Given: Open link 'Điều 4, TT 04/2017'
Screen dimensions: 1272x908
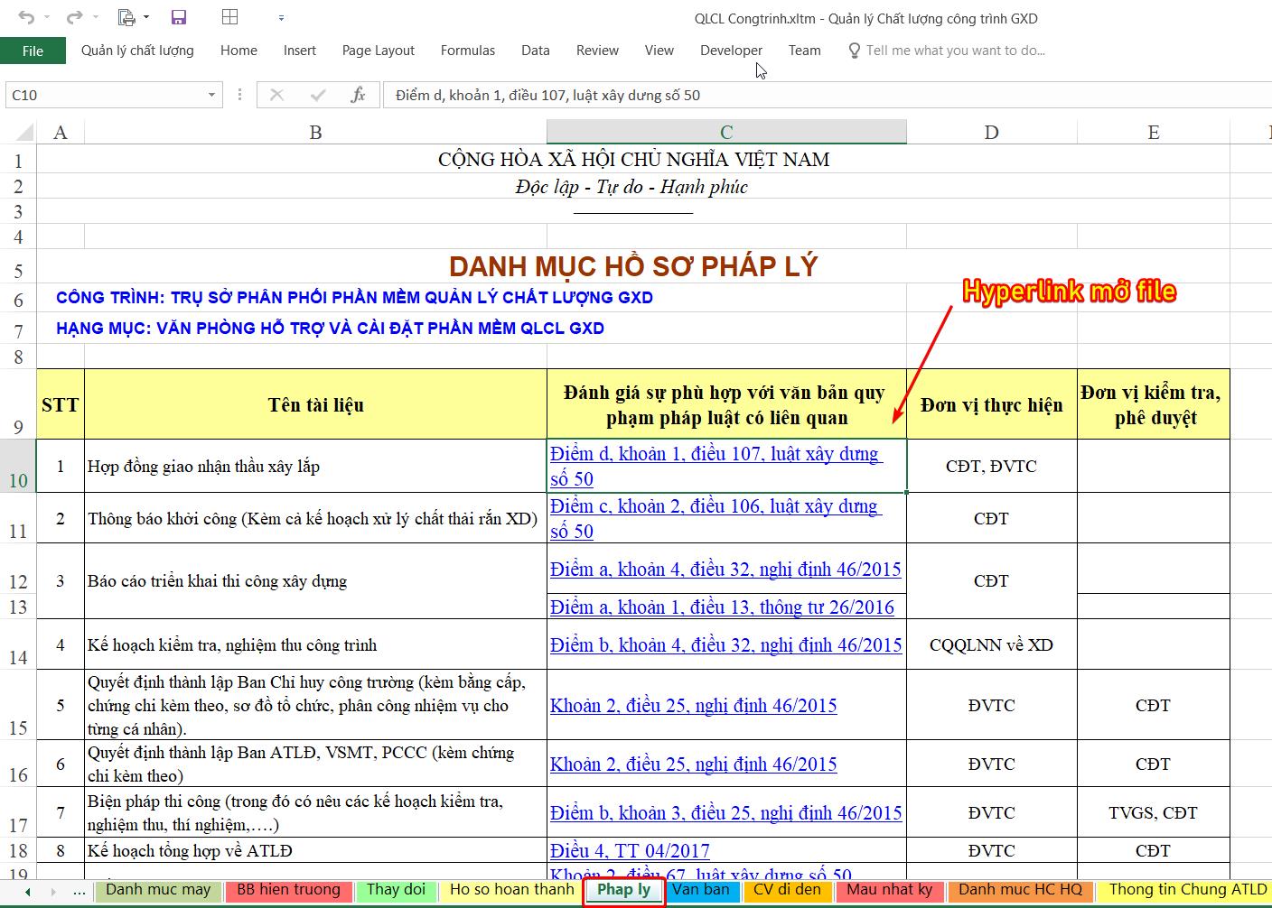Looking at the screenshot, I should (630, 851).
